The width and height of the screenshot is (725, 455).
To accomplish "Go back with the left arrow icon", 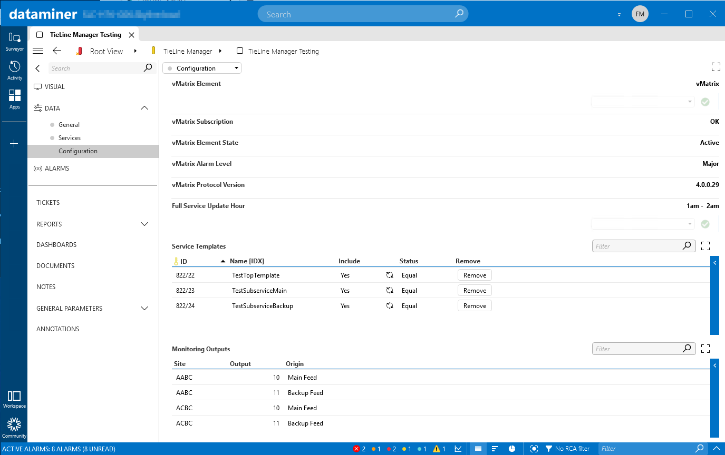I will coord(57,51).
